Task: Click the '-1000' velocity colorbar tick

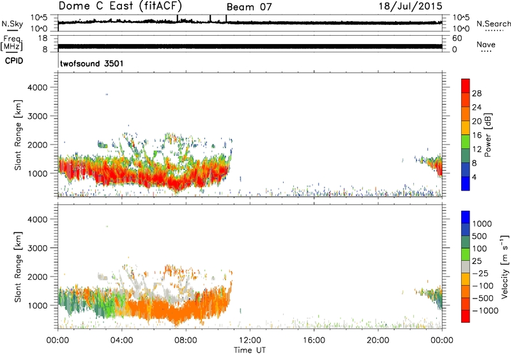Action: coord(485,311)
